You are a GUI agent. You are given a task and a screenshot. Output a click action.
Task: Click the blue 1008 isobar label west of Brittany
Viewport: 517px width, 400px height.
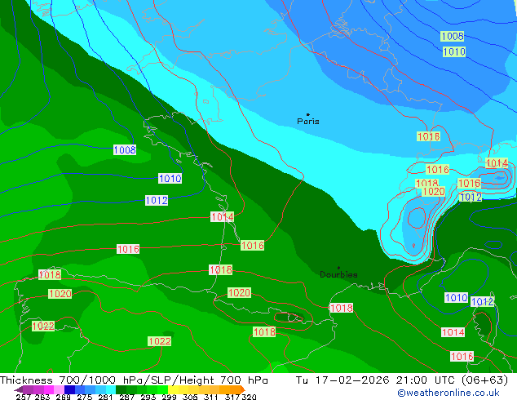[125, 150]
